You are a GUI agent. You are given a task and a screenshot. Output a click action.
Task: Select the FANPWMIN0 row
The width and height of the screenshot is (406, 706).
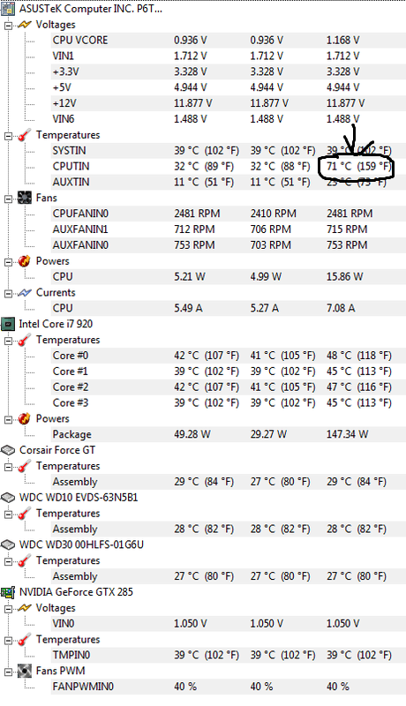click(229, 687)
